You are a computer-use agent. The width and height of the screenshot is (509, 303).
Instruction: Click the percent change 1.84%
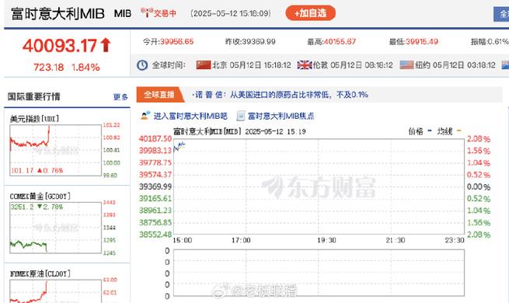click(85, 68)
